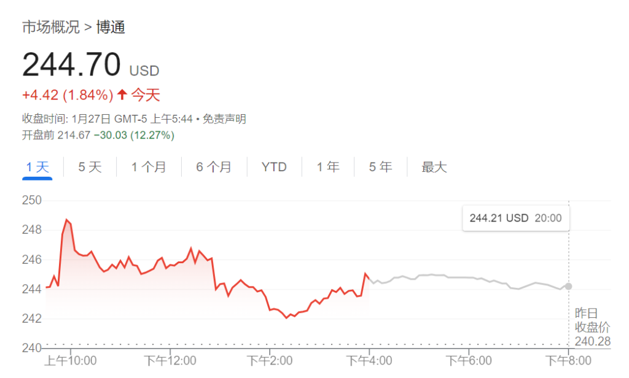Viewport: 629px width, 378px height.
Task: Open the 市场概况 breadcrumb link
Action: 51,27
